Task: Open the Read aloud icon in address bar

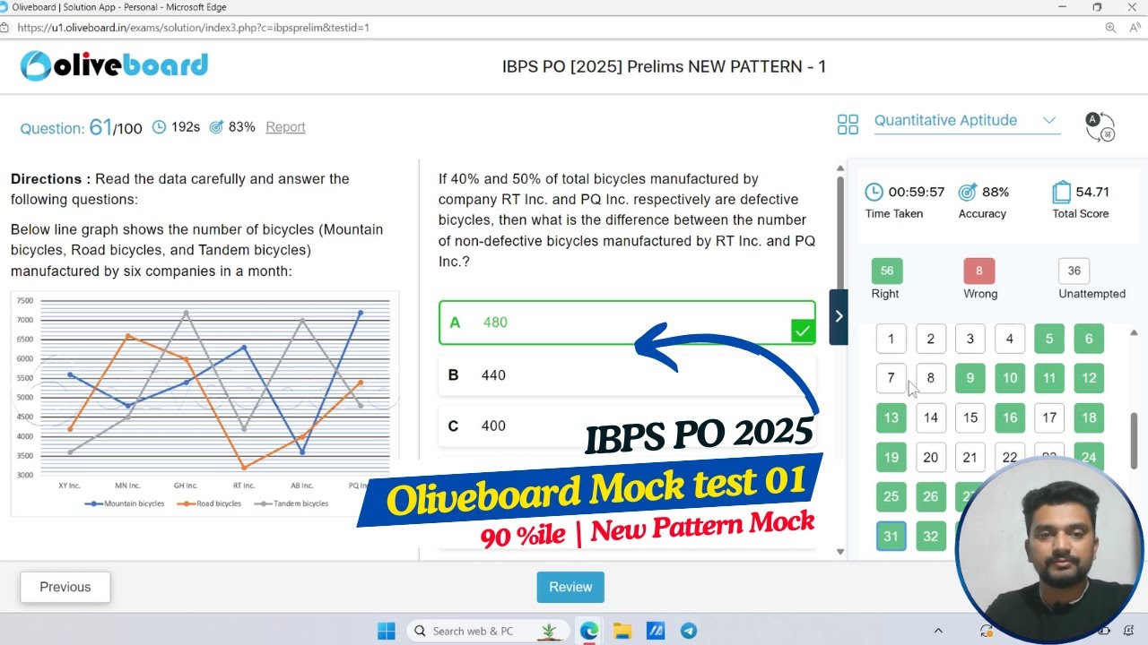Action: point(1135,28)
